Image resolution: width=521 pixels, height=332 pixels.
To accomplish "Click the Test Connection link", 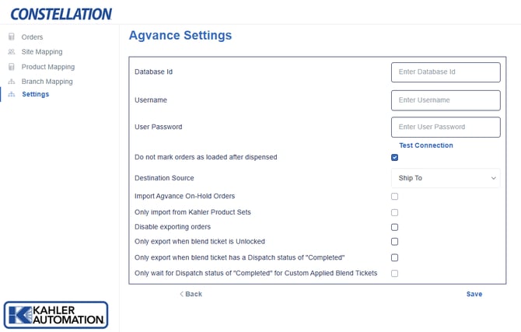I will [x=426, y=145].
